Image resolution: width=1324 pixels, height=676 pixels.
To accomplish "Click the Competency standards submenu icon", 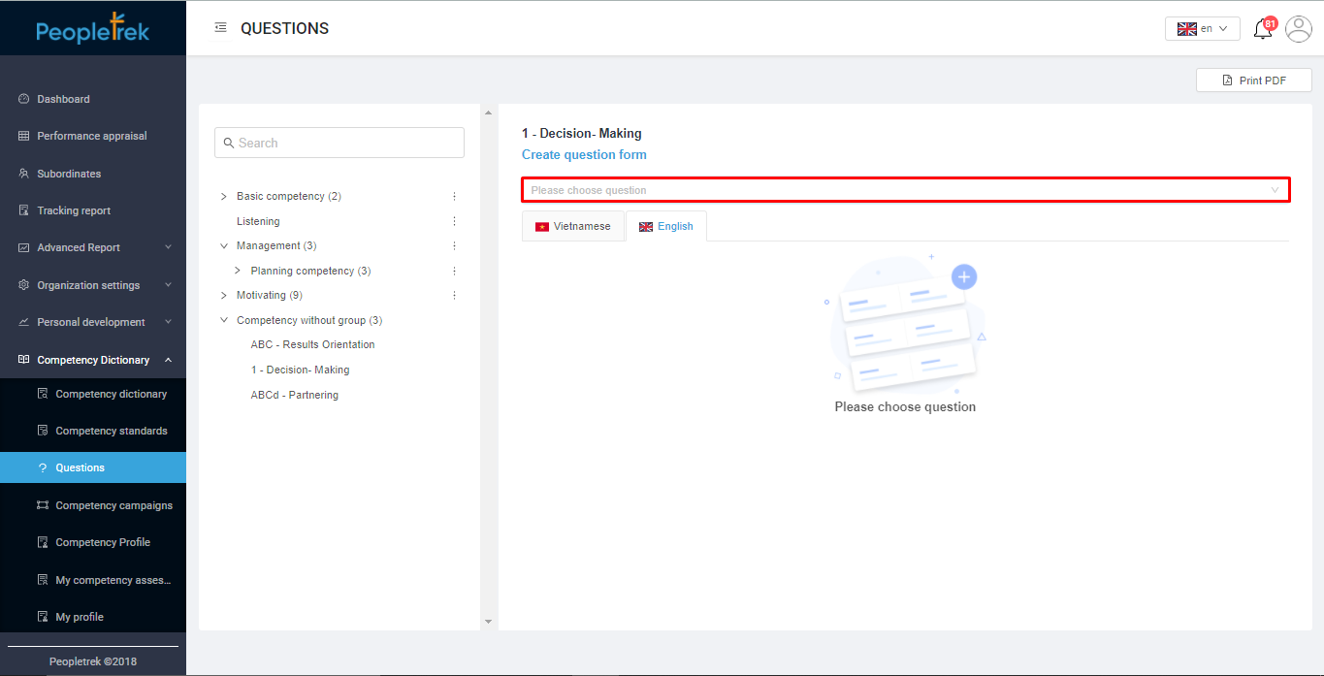I will [43, 431].
